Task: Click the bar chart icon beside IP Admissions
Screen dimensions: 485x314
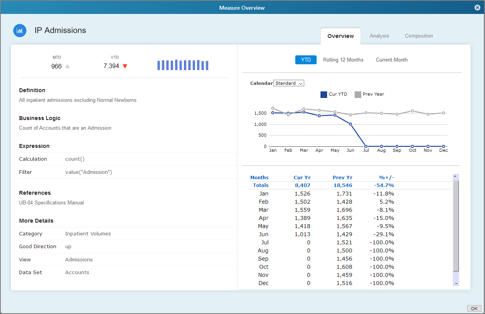Action: pyautogui.click(x=20, y=30)
